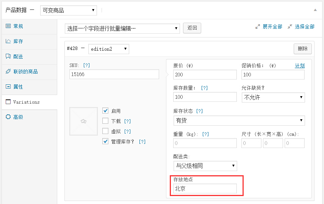Screen dimensions: 324x204
Task: Click help icon next to 下载
Action: click(x=127, y=121)
